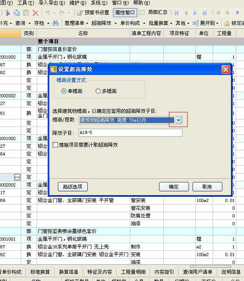This screenshot has width=244, height=281.
Task: Click the red X delete icon
Action: point(35,13)
